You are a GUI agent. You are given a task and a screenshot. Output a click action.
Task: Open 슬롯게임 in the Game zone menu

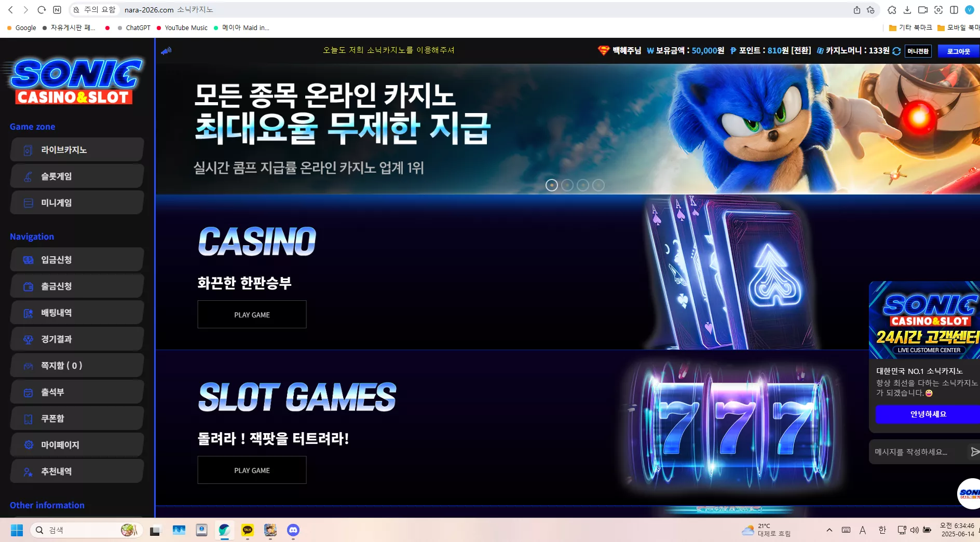tap(77, 176)
